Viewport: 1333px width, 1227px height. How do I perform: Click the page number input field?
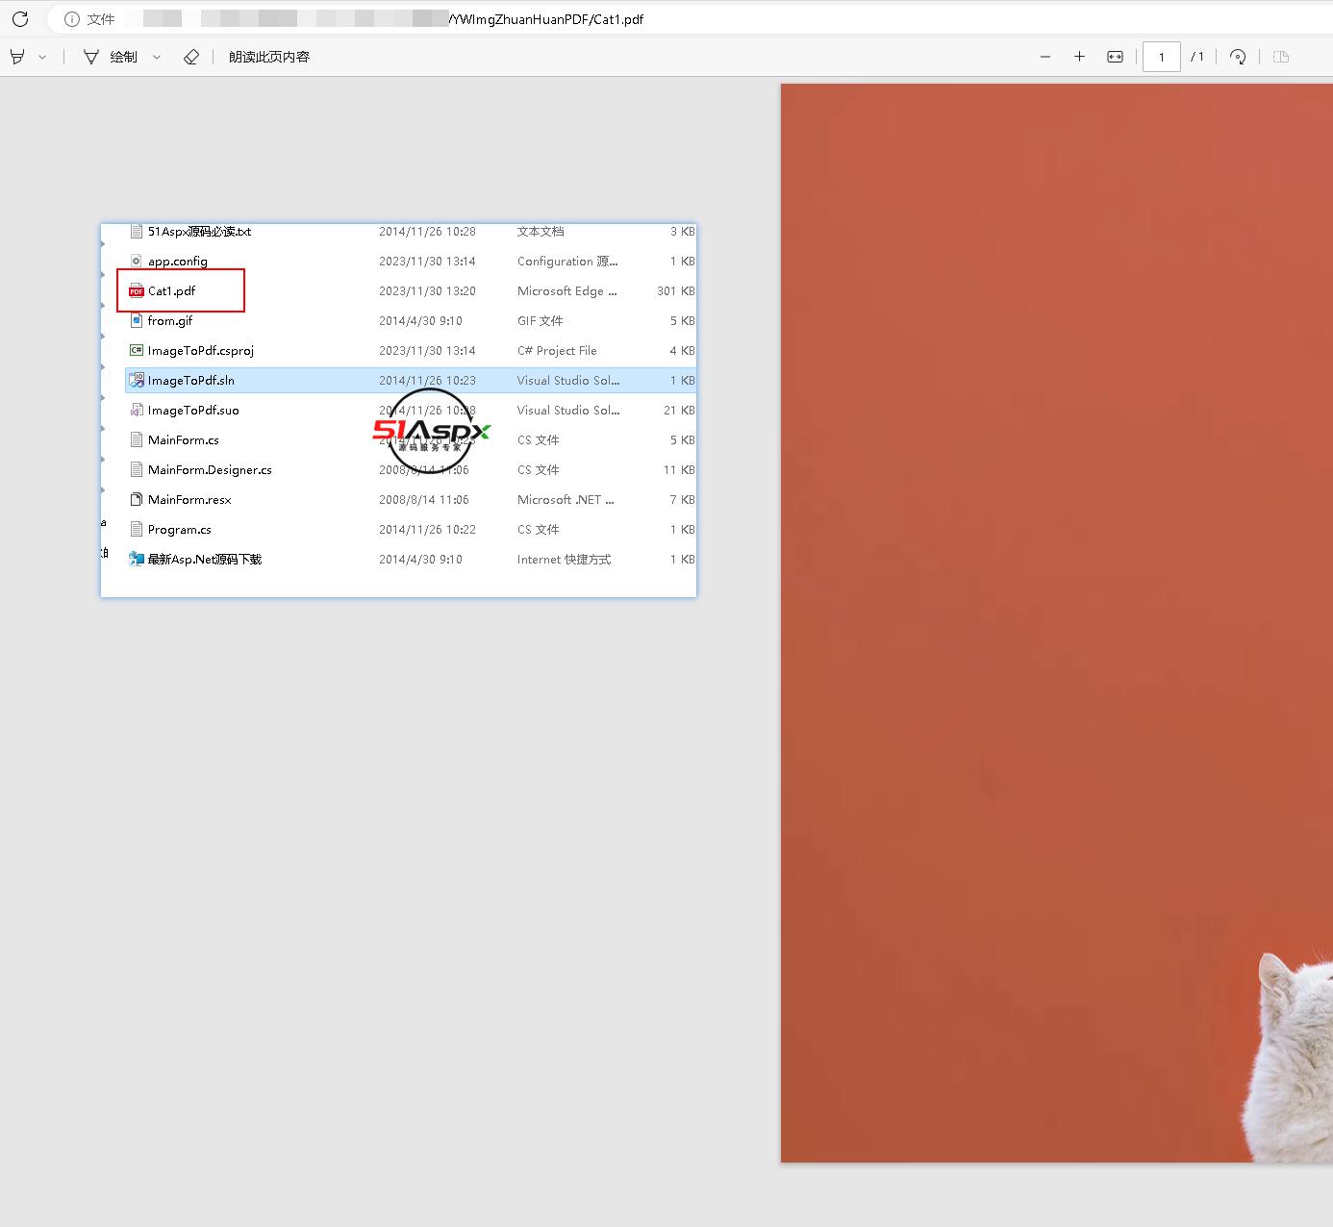coord(1161,57)
